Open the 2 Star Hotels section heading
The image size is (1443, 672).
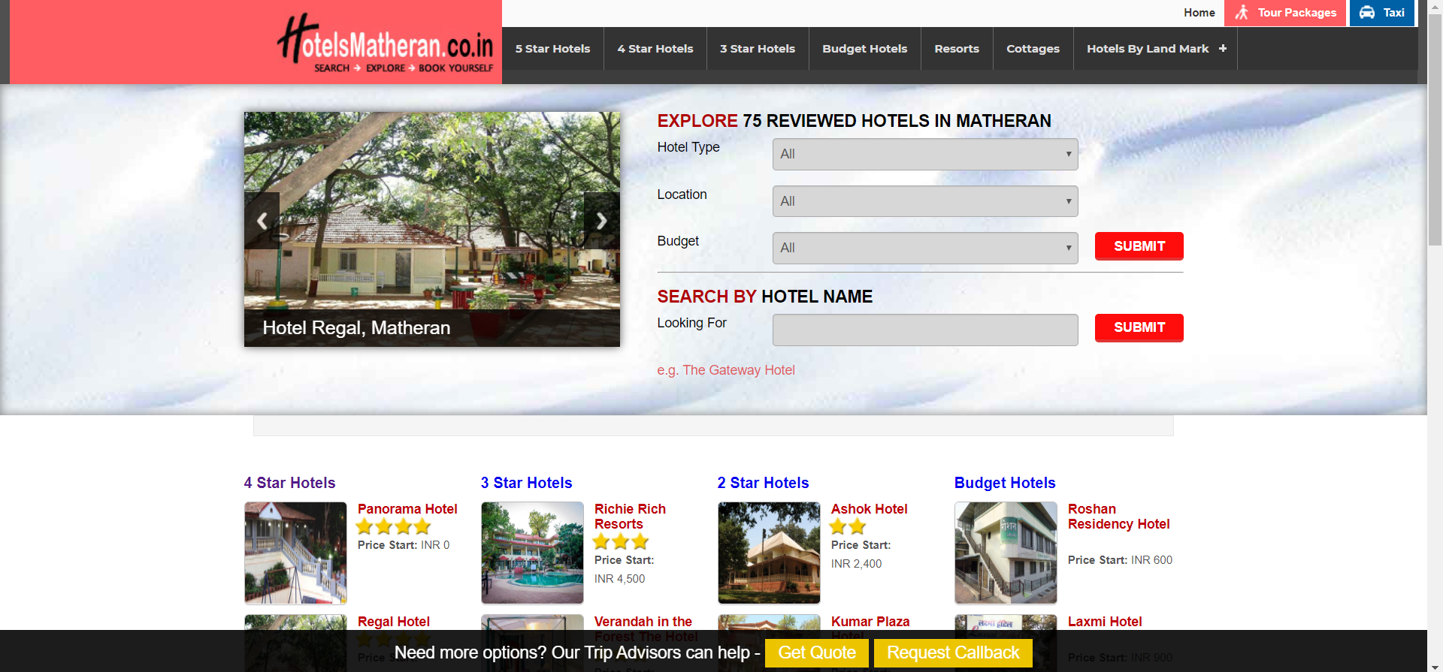(x=763, y=483)
